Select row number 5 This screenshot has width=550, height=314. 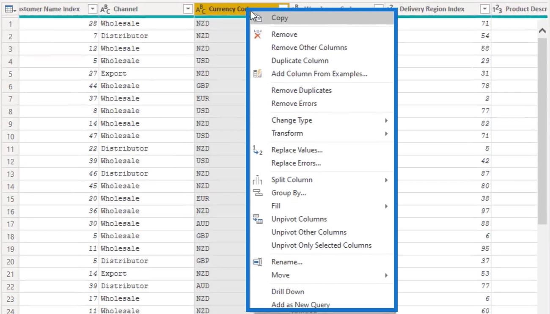point(10,74)
